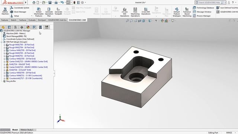Open the DisplayManager color ball tab
Image resolution: width=238 pixels, height=134 pixels.
click(x=28, y=27)
